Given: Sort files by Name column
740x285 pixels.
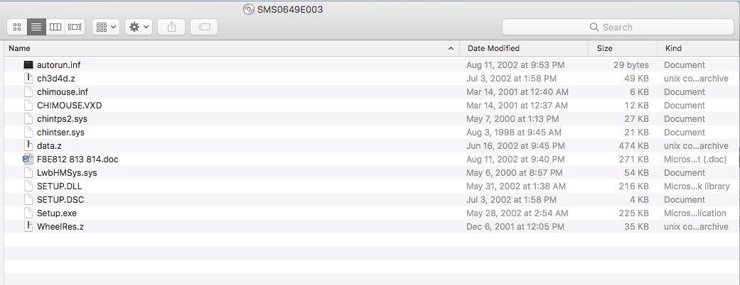Looking at the screenshot, I should click(x=19, y=48).
